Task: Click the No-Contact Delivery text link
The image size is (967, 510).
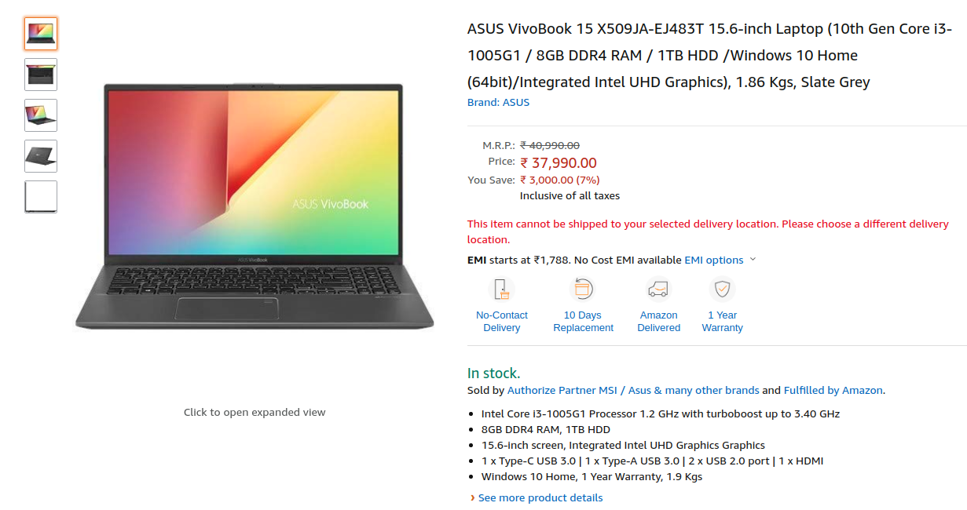Action: (501, 322)
